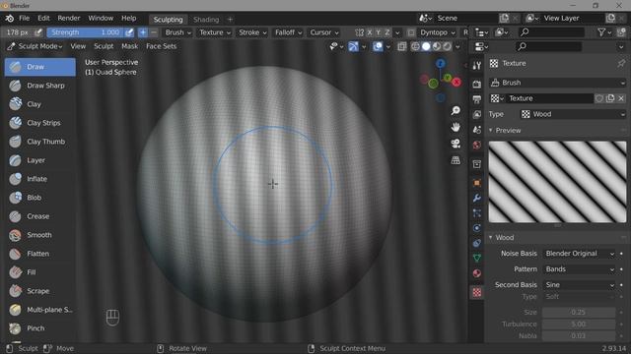The width and height of the screenshot is (631, 354).
Task: Toggle X axis symmetry
Action: pyautogui.click(x=370, y=32)
